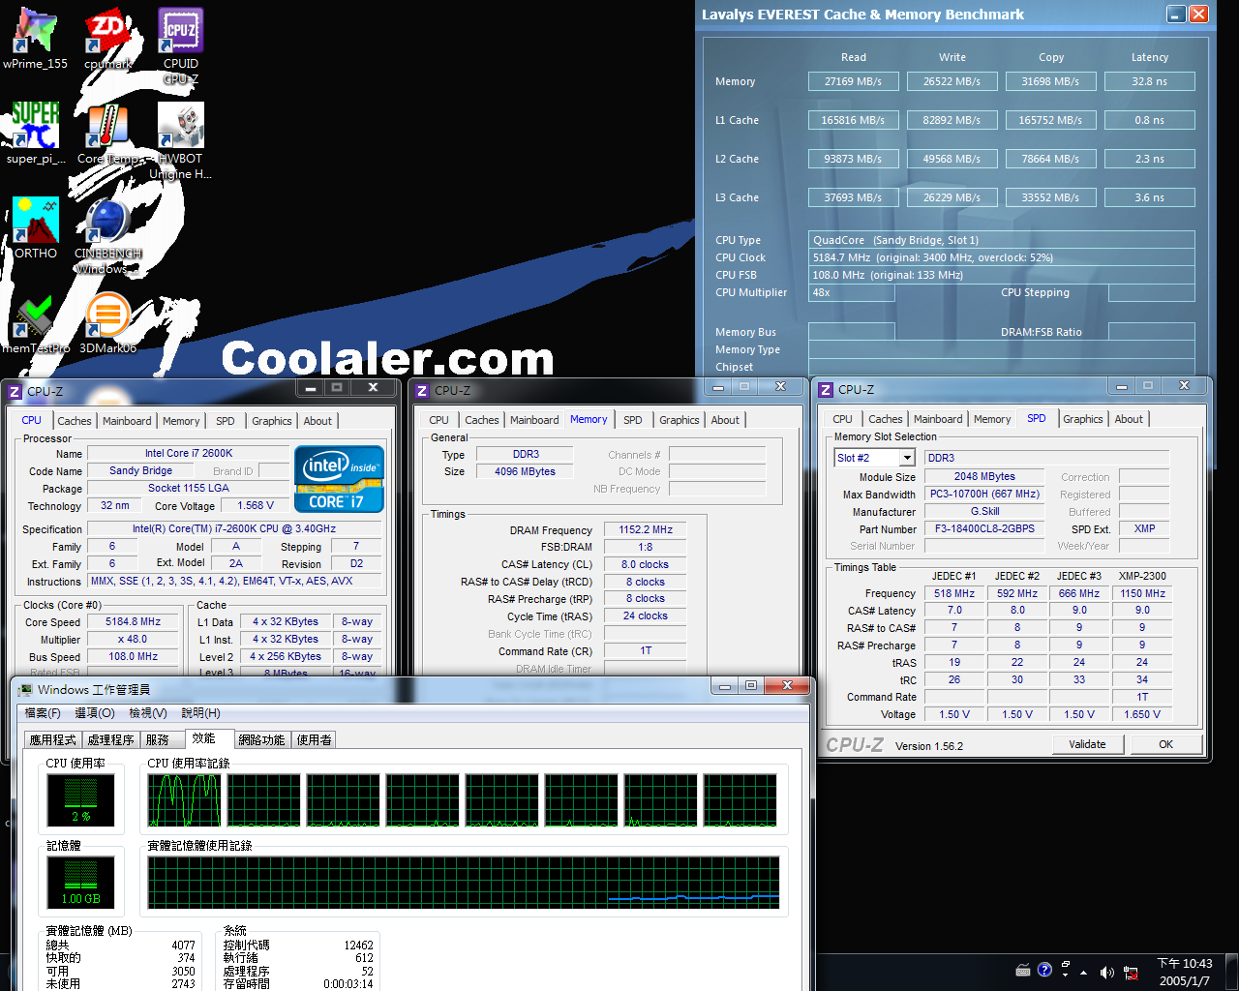This screenshot has width=1239, height=991.
Task: Click the taskbar clock showing 下午 10:43
Action: click(x=1185, y=972)
